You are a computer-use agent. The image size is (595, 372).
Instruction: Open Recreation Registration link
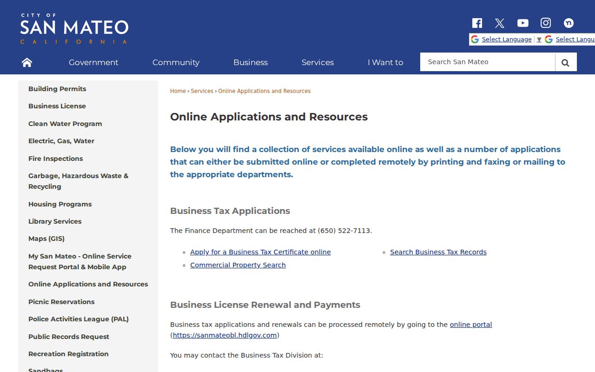click(x=68, y=354)
